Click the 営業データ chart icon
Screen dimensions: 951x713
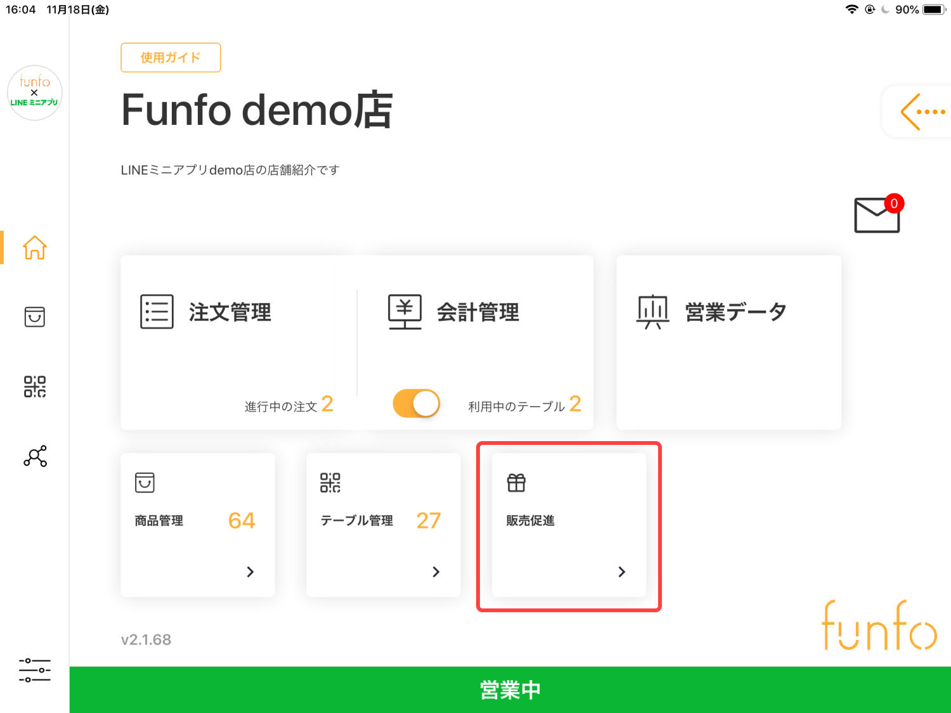click(652, 312)
